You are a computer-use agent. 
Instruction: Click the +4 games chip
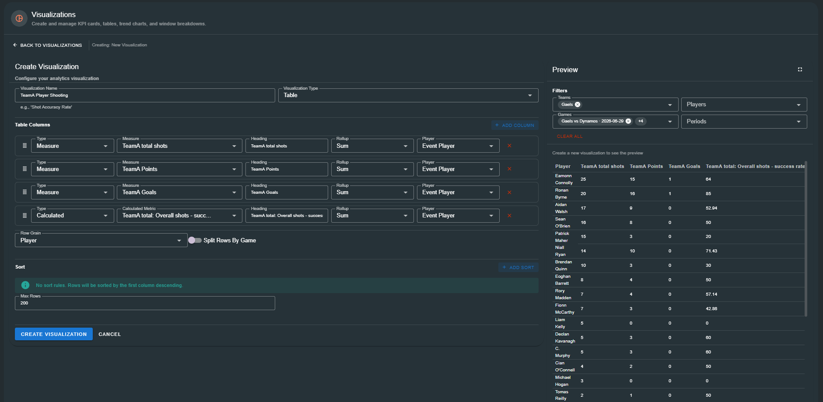641,121
